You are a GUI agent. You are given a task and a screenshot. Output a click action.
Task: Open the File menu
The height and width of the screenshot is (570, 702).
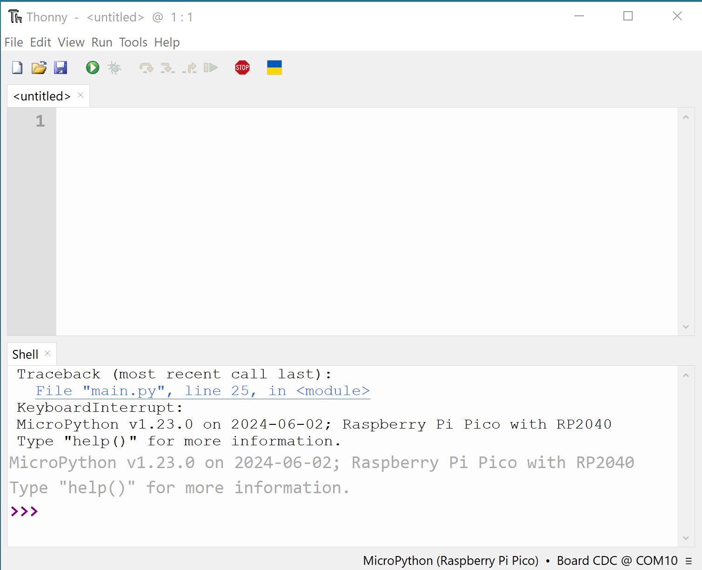(13, 42)
